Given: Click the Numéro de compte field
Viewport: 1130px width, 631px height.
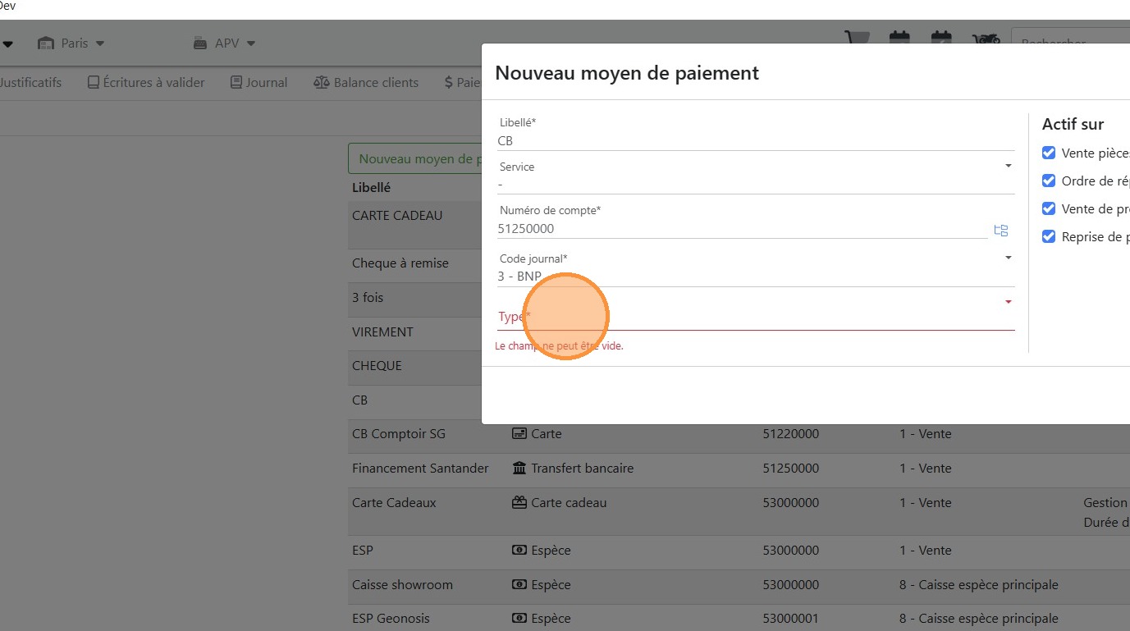Looking at the screenshot, I should [742, 229].
